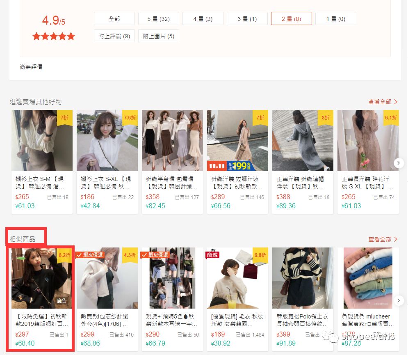Open 查看全部 for the seller's other items
Viewport: 408px width, 355px height.
(x=383, y=102)
